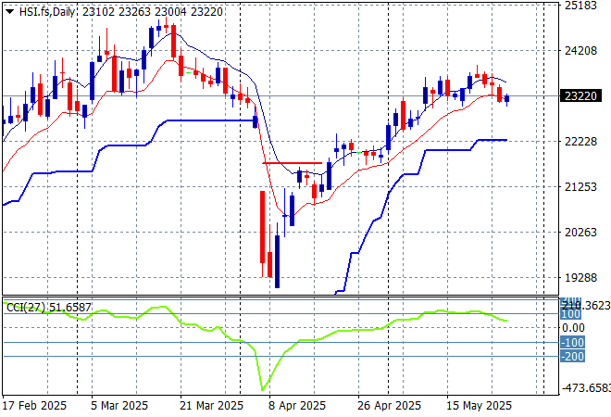Click the OHLC values 23102 23263 23004 23220
611x417 pixels.
tap(153, 12)
